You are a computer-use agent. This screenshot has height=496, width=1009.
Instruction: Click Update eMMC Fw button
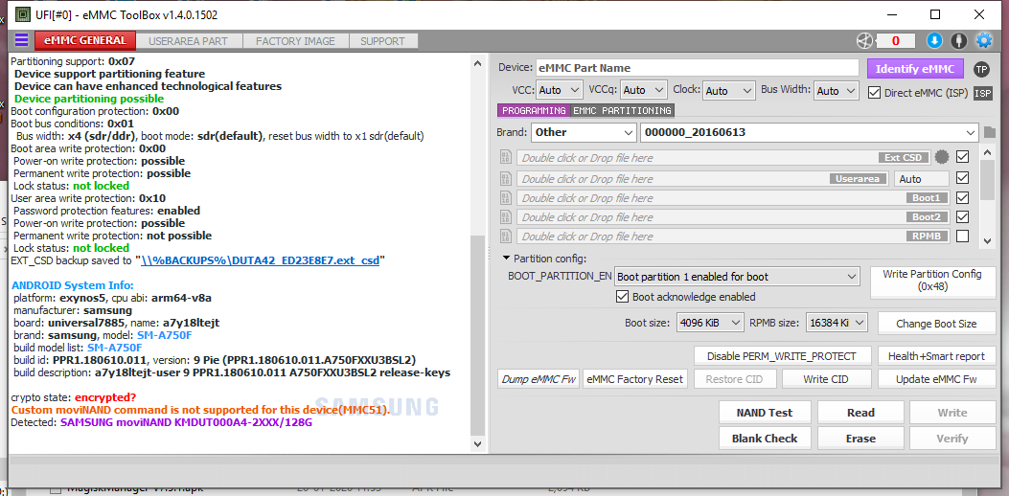(x=936, y=379)
